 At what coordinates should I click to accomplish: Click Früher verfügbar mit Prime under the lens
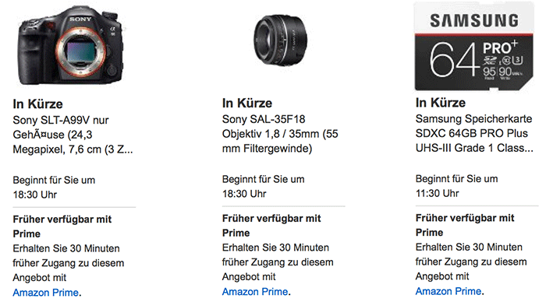[271, 226]
